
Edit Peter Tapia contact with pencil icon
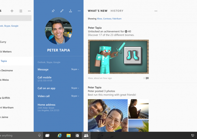point(62,11)
